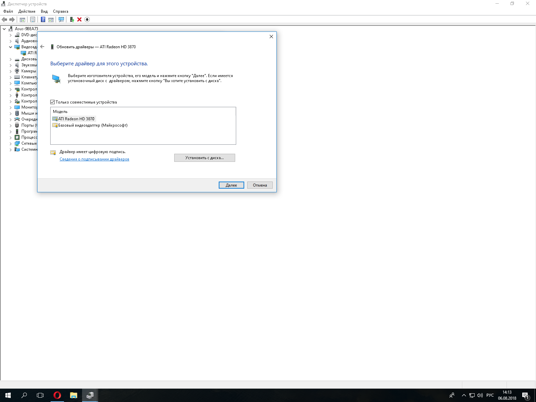
Task: Click the Back arrow in Device Manager toolbar
Action: pyautogui.click(x=4, y=19)
